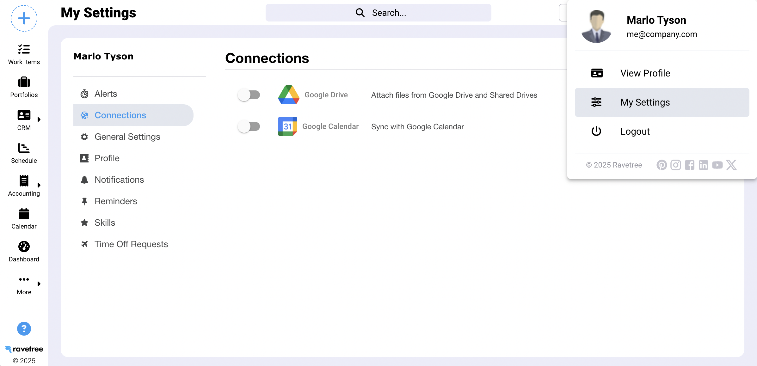Choose Logout from the user menu

(635, 131)
